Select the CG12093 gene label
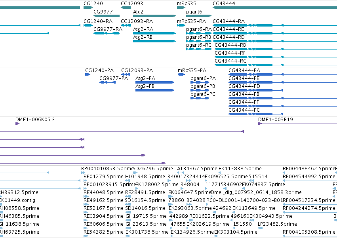 tap(132, 4)
